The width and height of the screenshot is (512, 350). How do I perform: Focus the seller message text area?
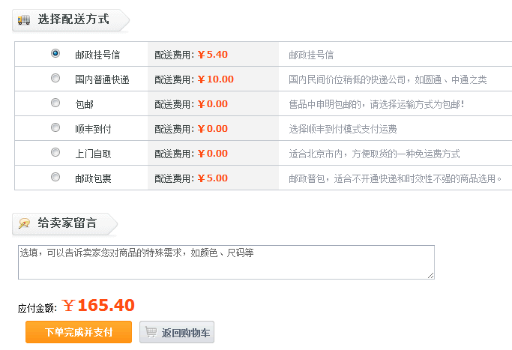tap(225, 262)
